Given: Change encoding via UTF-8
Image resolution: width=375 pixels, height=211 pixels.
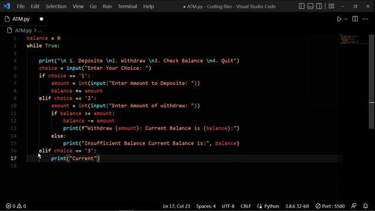Looking at the screenshot, I should pos(228,206).
